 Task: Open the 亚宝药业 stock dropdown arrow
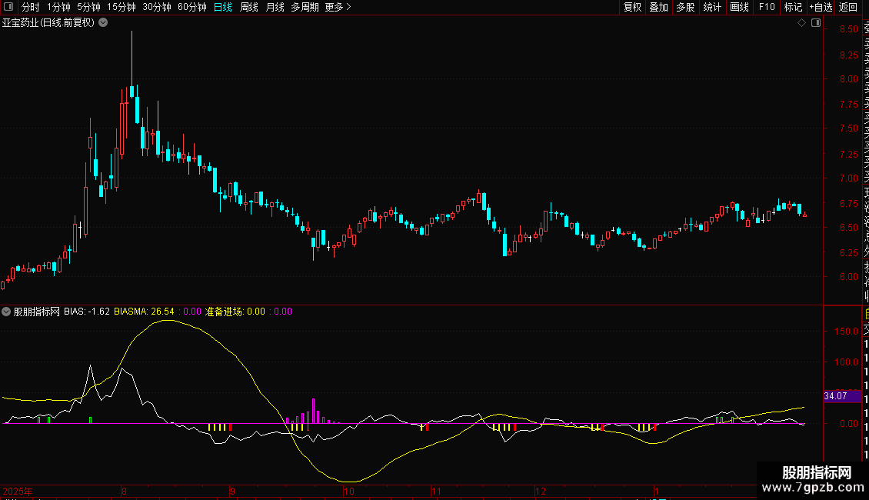coord(104,23)
